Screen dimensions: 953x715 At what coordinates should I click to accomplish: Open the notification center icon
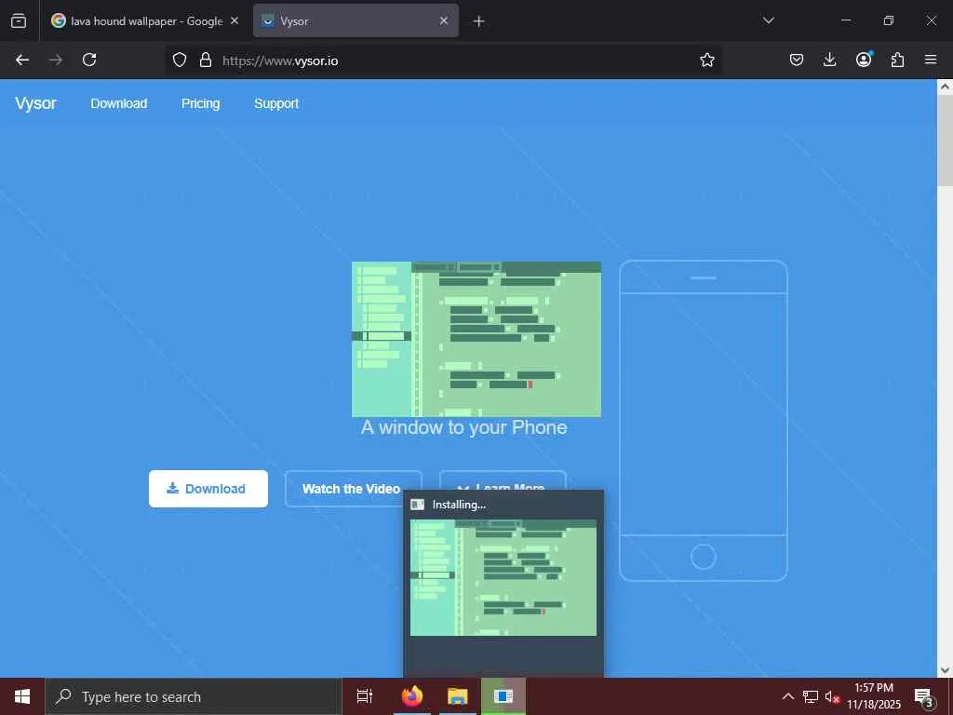click(x=924, y=696)
